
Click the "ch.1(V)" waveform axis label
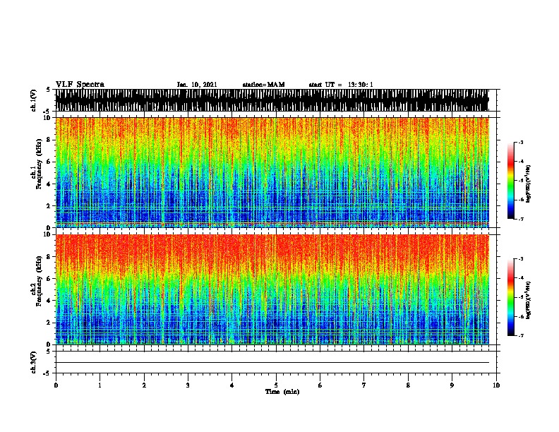(33, 100)
